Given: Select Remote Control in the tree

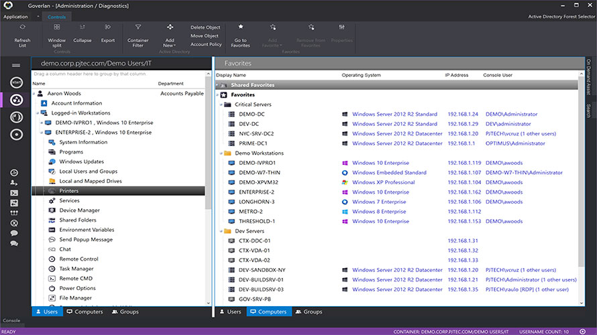Looking at the screenshot, I should pos(78,259).
